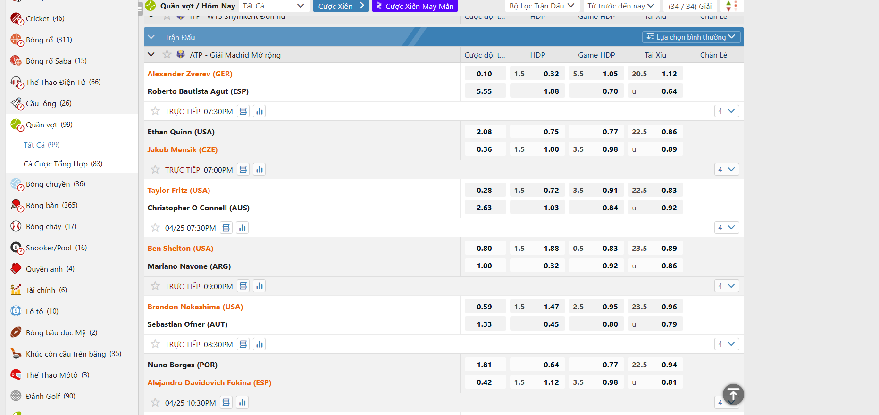Click the (34 / 34) Giải button
Image resolution: width=879 pixels, height=415 pixels.
click(690, 6)
